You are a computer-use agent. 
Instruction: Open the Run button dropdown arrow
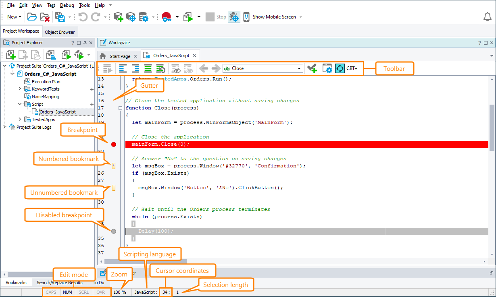point(199,17)
